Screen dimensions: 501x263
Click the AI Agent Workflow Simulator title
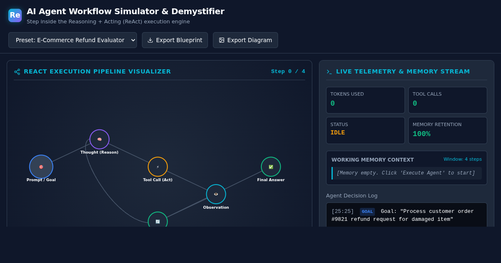point(126,11)
